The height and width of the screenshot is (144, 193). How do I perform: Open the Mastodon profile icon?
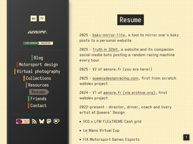(x=49, y=121)
